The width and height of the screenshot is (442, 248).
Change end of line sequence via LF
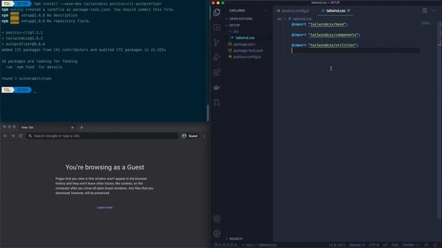(x=385, y=245)
